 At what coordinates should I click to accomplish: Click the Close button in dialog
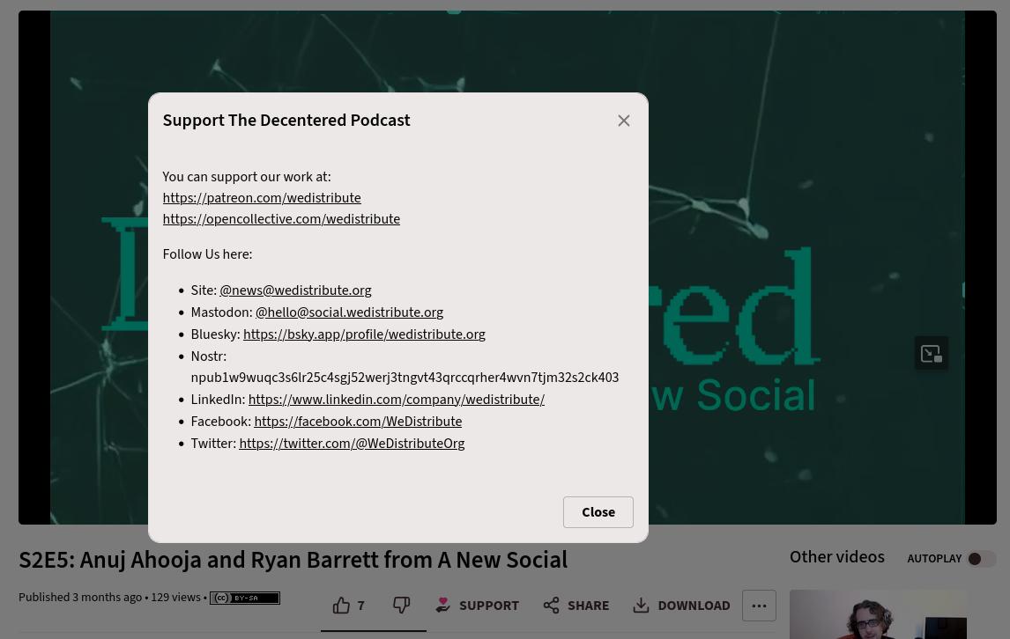pos(598,512)
